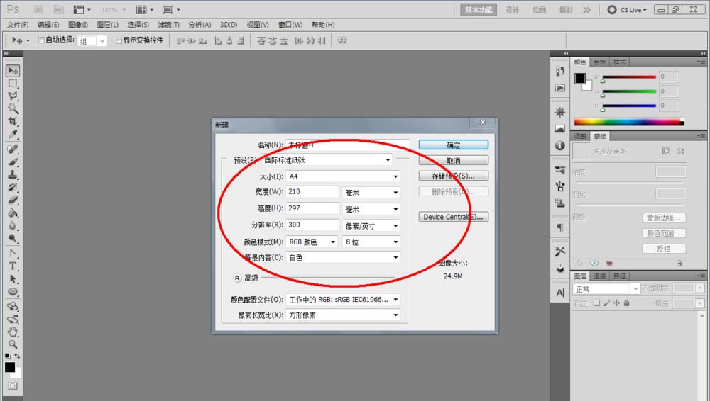
Task: Select the Eyedropper tool
Action: 13,134
